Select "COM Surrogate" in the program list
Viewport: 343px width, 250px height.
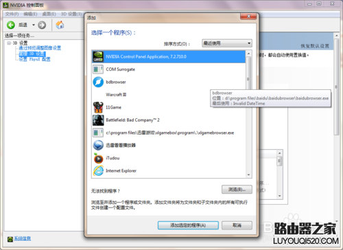click(169, 69)
